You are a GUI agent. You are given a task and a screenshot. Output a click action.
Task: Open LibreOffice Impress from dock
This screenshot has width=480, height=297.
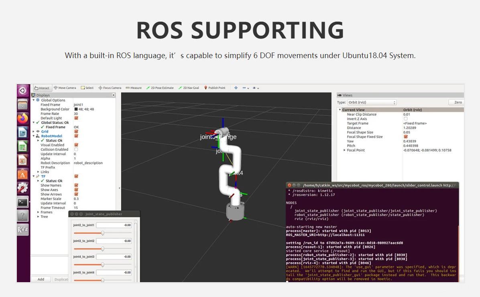(22, 160)
